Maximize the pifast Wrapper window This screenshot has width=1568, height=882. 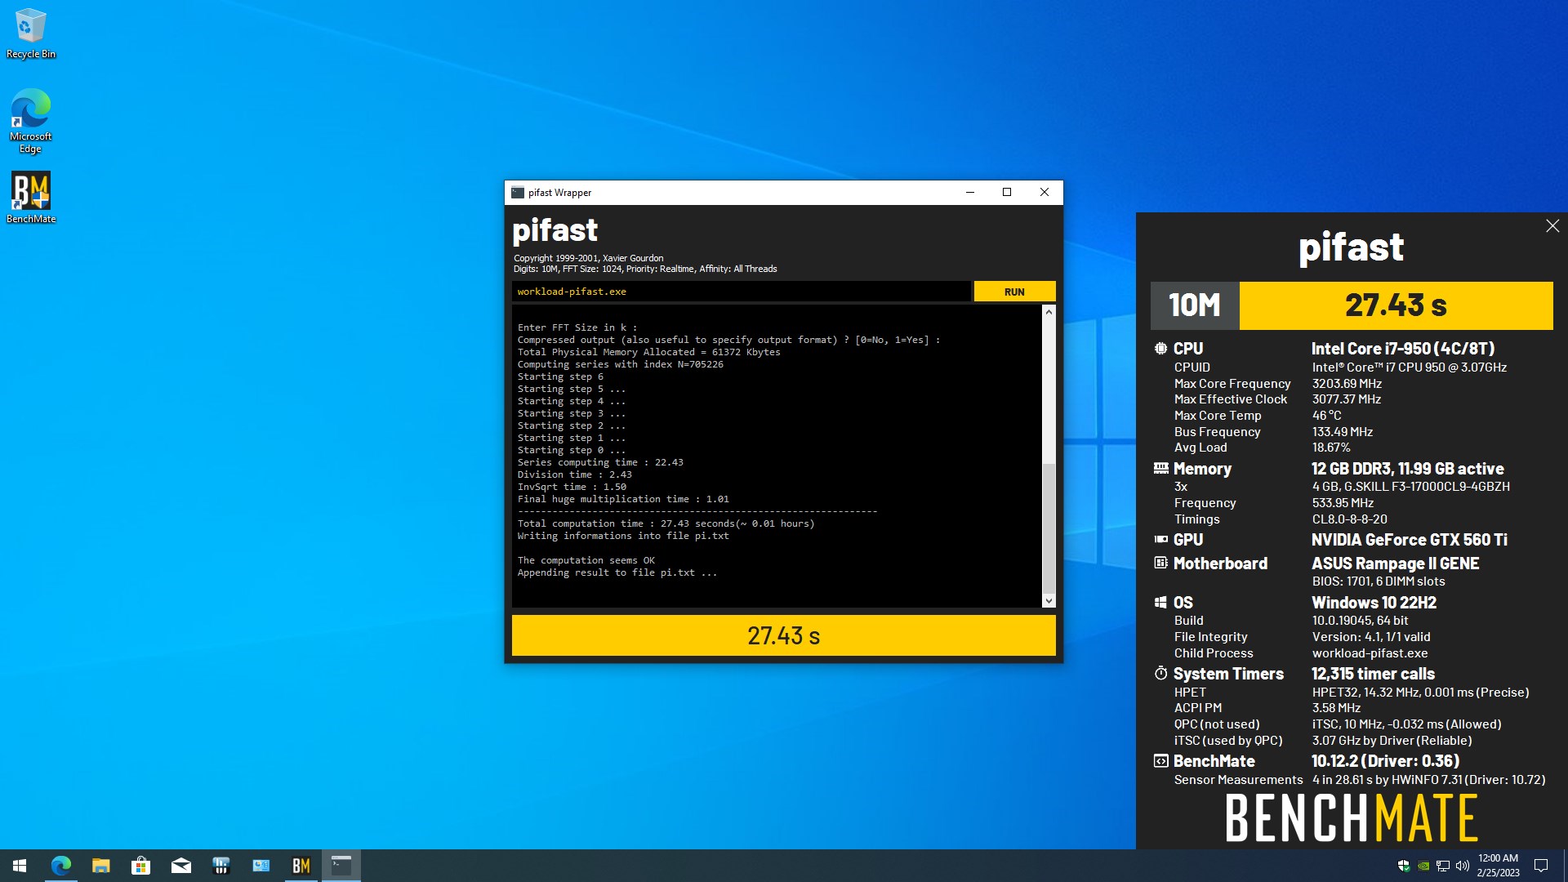(1007, 193)
